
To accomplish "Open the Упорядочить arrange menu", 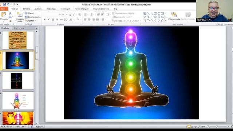I will [x=174, y=16].
